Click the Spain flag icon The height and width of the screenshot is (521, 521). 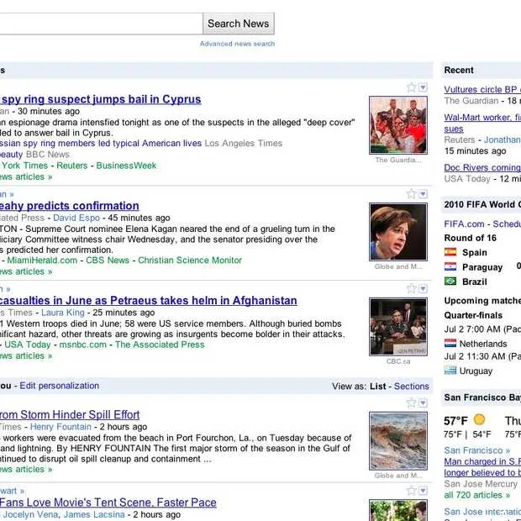450,252
